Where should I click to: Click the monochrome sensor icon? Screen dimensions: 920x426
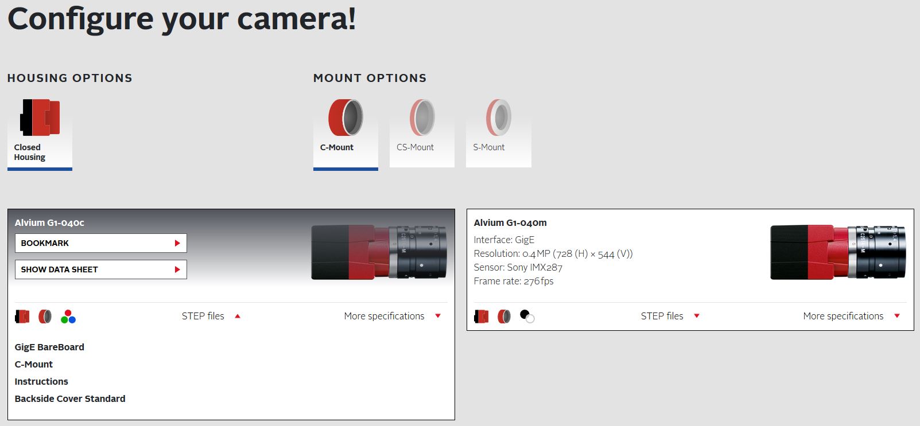pos(527,316)
